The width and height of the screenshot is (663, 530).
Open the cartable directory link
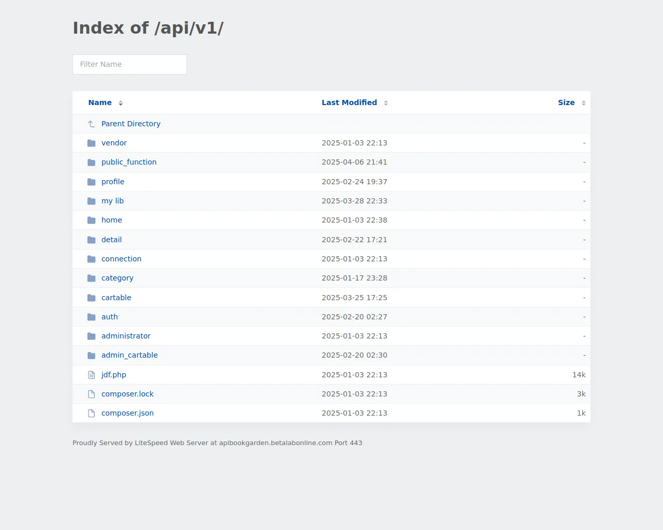pyautogui.click(x=116, y=298)
